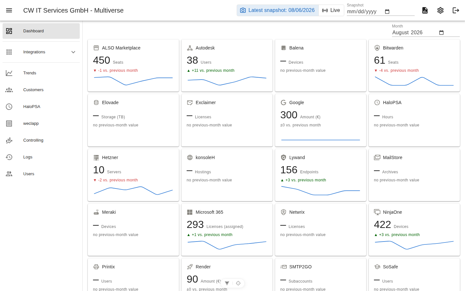Click the Google logo icon
The width and height of the screenshot is (465, 291).
284,102
